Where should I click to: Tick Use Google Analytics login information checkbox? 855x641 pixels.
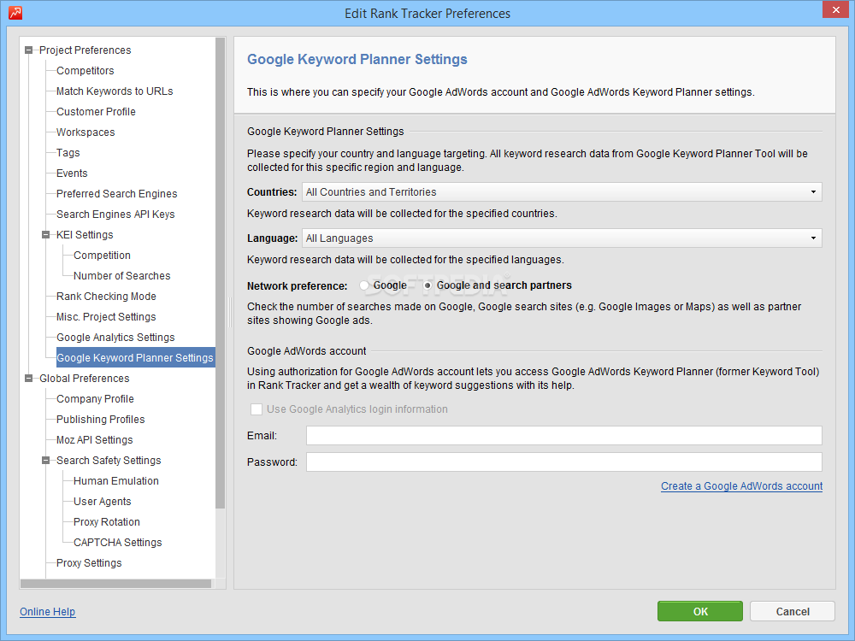tap(256, 409)
